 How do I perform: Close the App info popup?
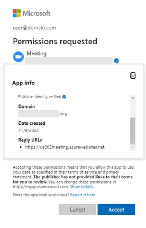pyautogui.click(x=133, y=76)
